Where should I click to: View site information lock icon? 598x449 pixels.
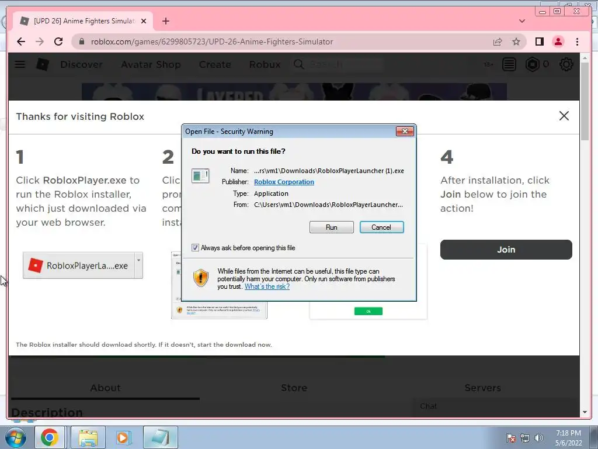click(x=81, y=42)
